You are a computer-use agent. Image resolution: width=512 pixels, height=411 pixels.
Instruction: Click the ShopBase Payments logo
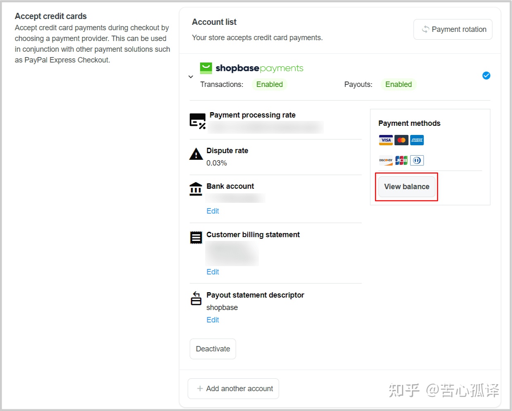click(x=251, y=68)
